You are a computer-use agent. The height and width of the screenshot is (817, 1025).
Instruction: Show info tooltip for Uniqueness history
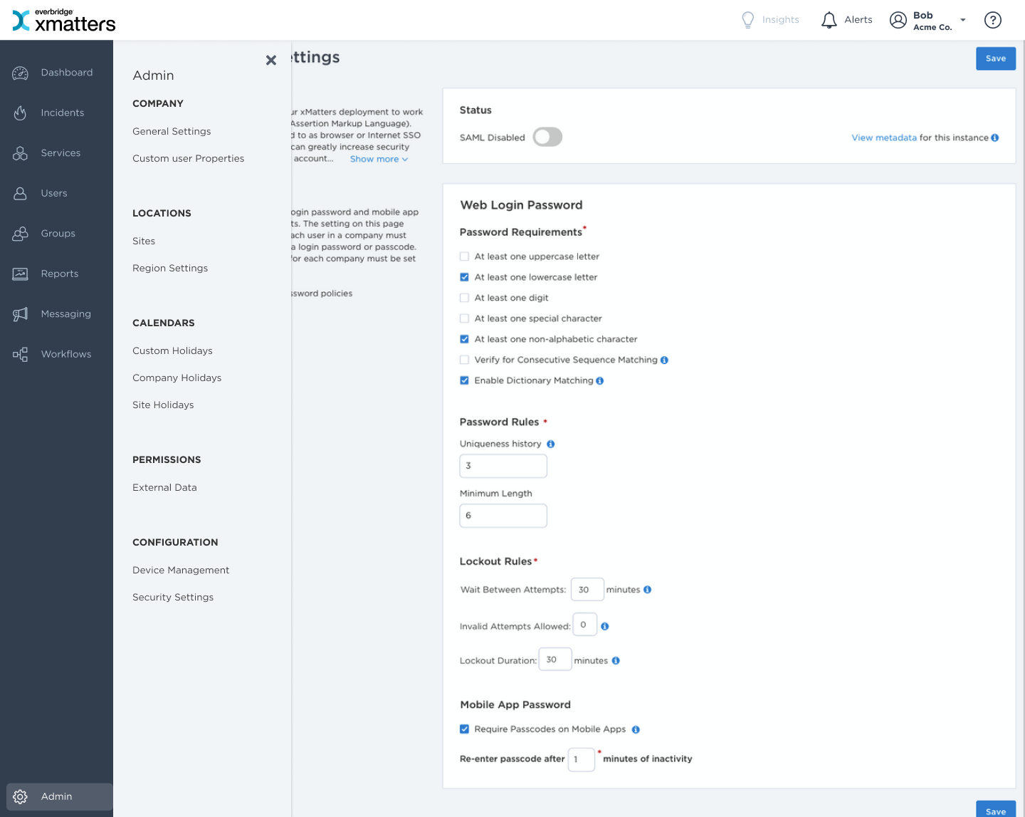pyautogui.click(x=550, y=444)
